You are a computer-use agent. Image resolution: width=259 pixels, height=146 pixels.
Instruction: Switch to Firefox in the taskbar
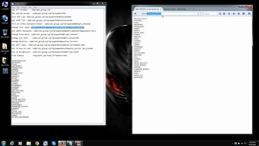[62, 143]
